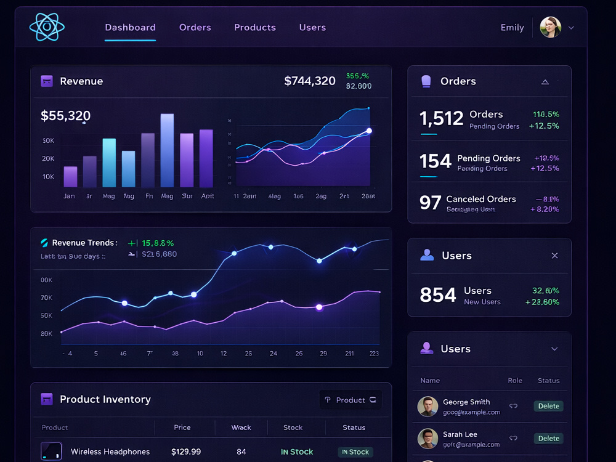Switch to the Dashboard tab
616x462 pixels.
point(130,28)
